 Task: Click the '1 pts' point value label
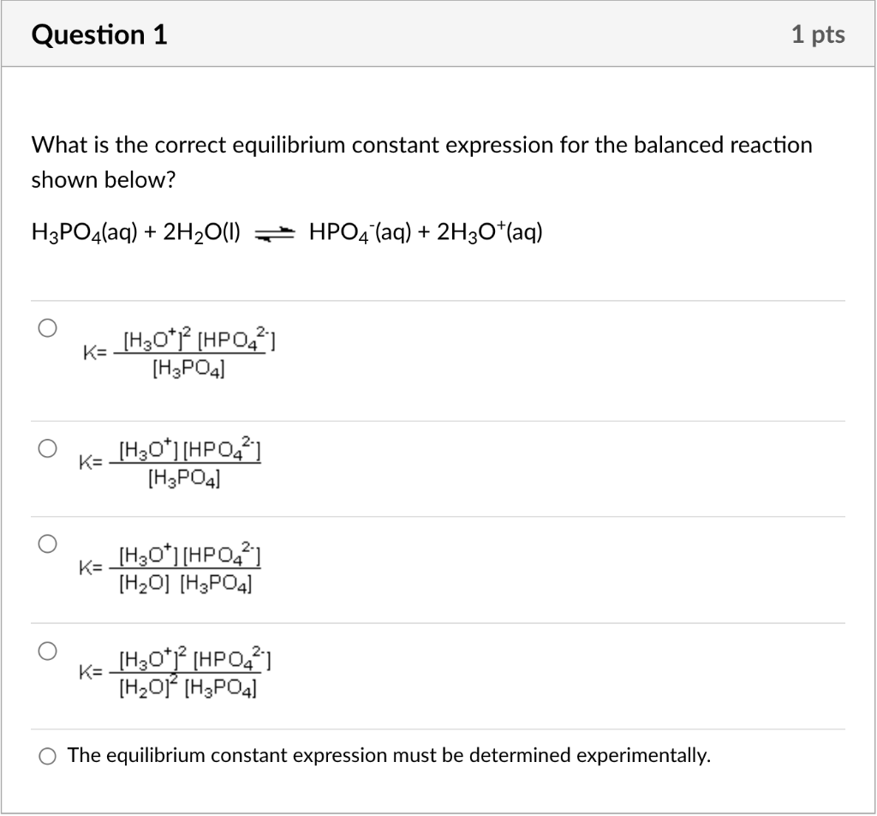click(820, 33)
